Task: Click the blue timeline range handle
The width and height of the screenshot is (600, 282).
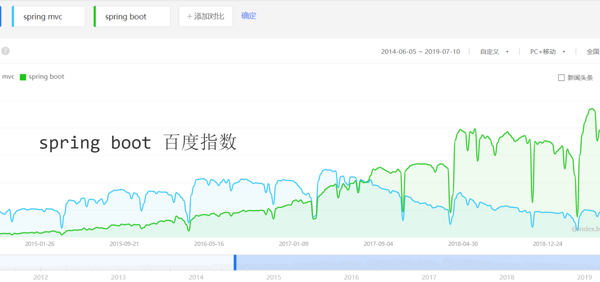Action: (235, 262)
